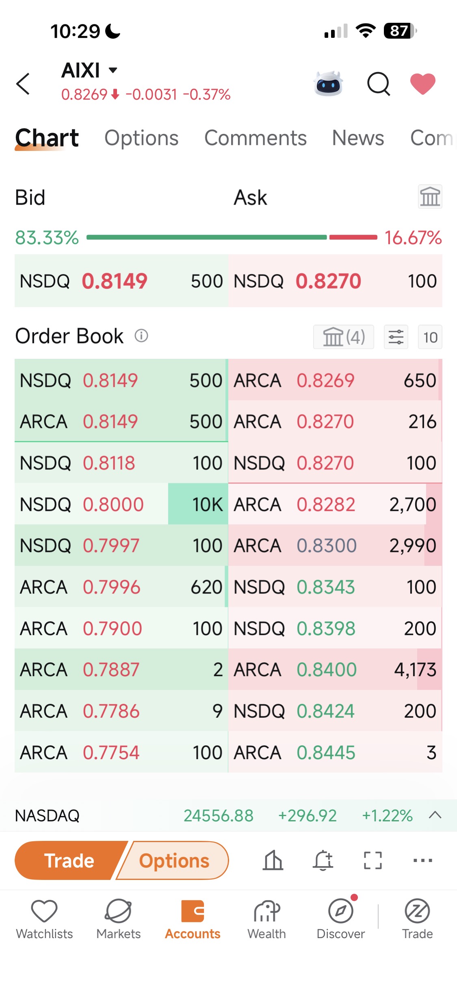
Task: Open the exchanges filter showing (4)
Action: [344, 337]
